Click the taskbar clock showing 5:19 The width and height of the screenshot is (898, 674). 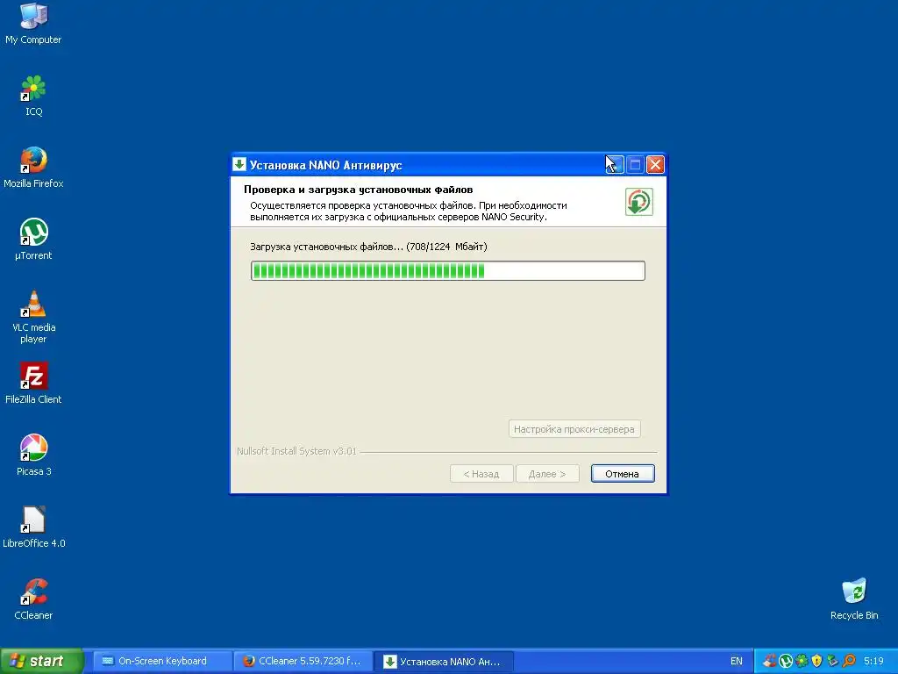click(873, 661)
